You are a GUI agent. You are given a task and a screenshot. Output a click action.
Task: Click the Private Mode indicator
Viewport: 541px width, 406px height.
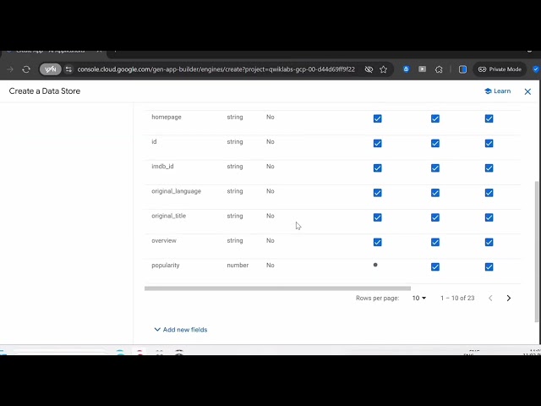[x=500, y=69]
